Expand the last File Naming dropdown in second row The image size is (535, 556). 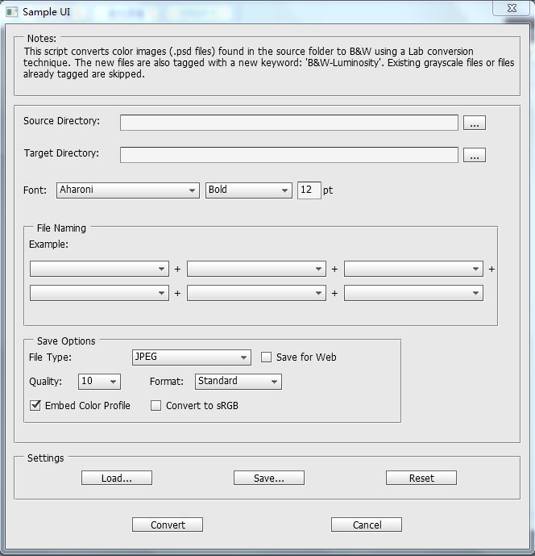pyautogui.click(x=413, y=294)
